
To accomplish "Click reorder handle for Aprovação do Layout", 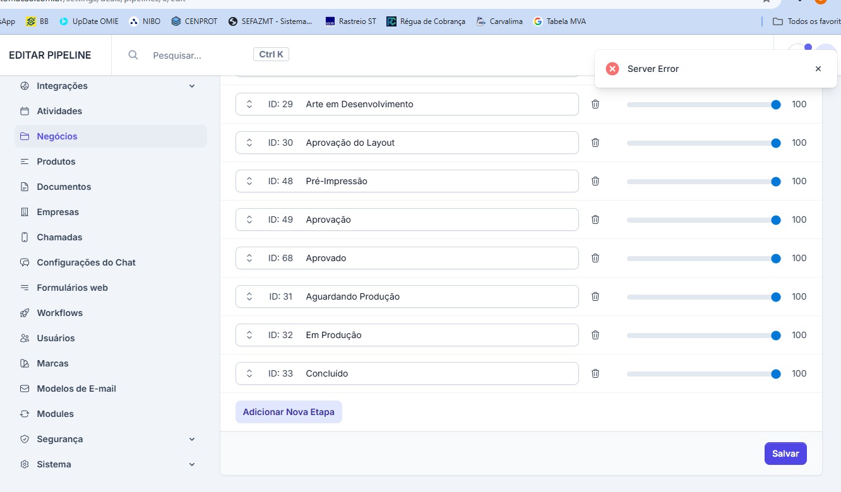I will tap(249, 143).
